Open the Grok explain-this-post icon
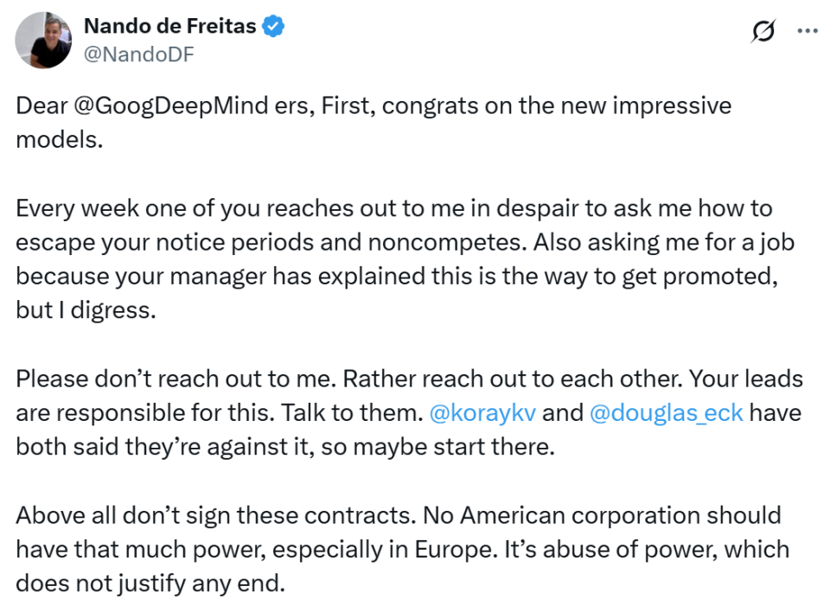830x612 pixels. pos(763,31)
